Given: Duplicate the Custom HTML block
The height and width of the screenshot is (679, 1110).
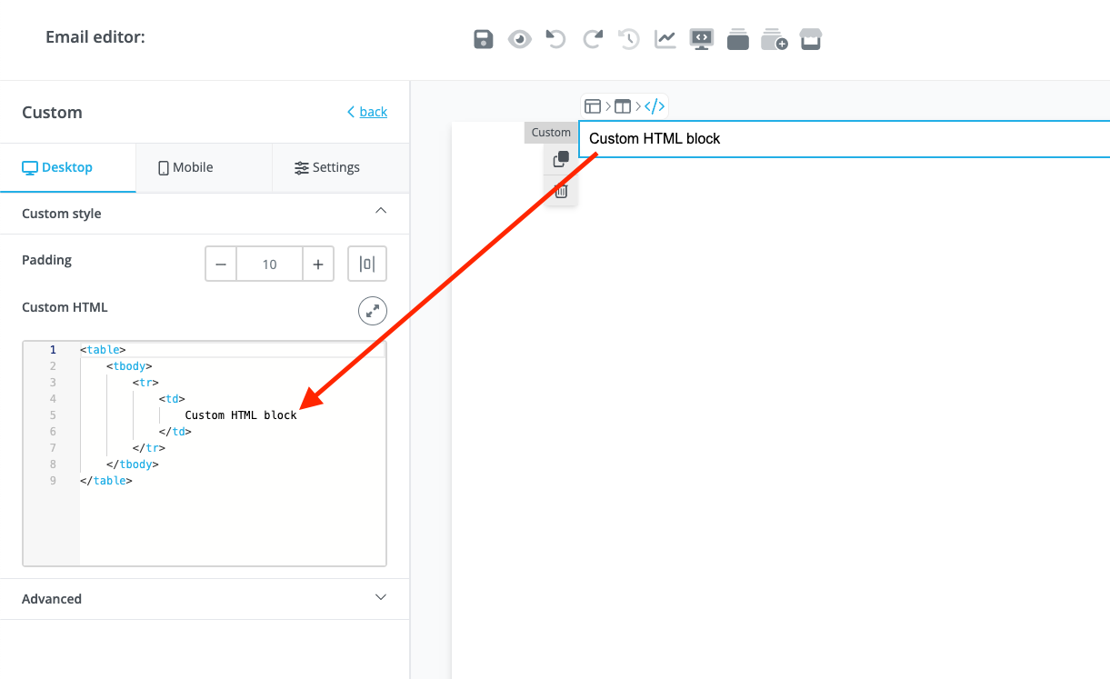Looking at the screenshot, I should click(x=561, y=158).
